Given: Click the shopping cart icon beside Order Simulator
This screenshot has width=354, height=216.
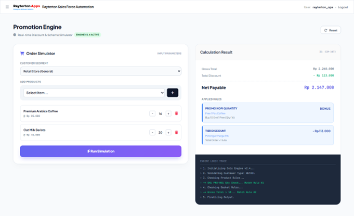Looking at the screenshot, I should click(x=22, y=54).
